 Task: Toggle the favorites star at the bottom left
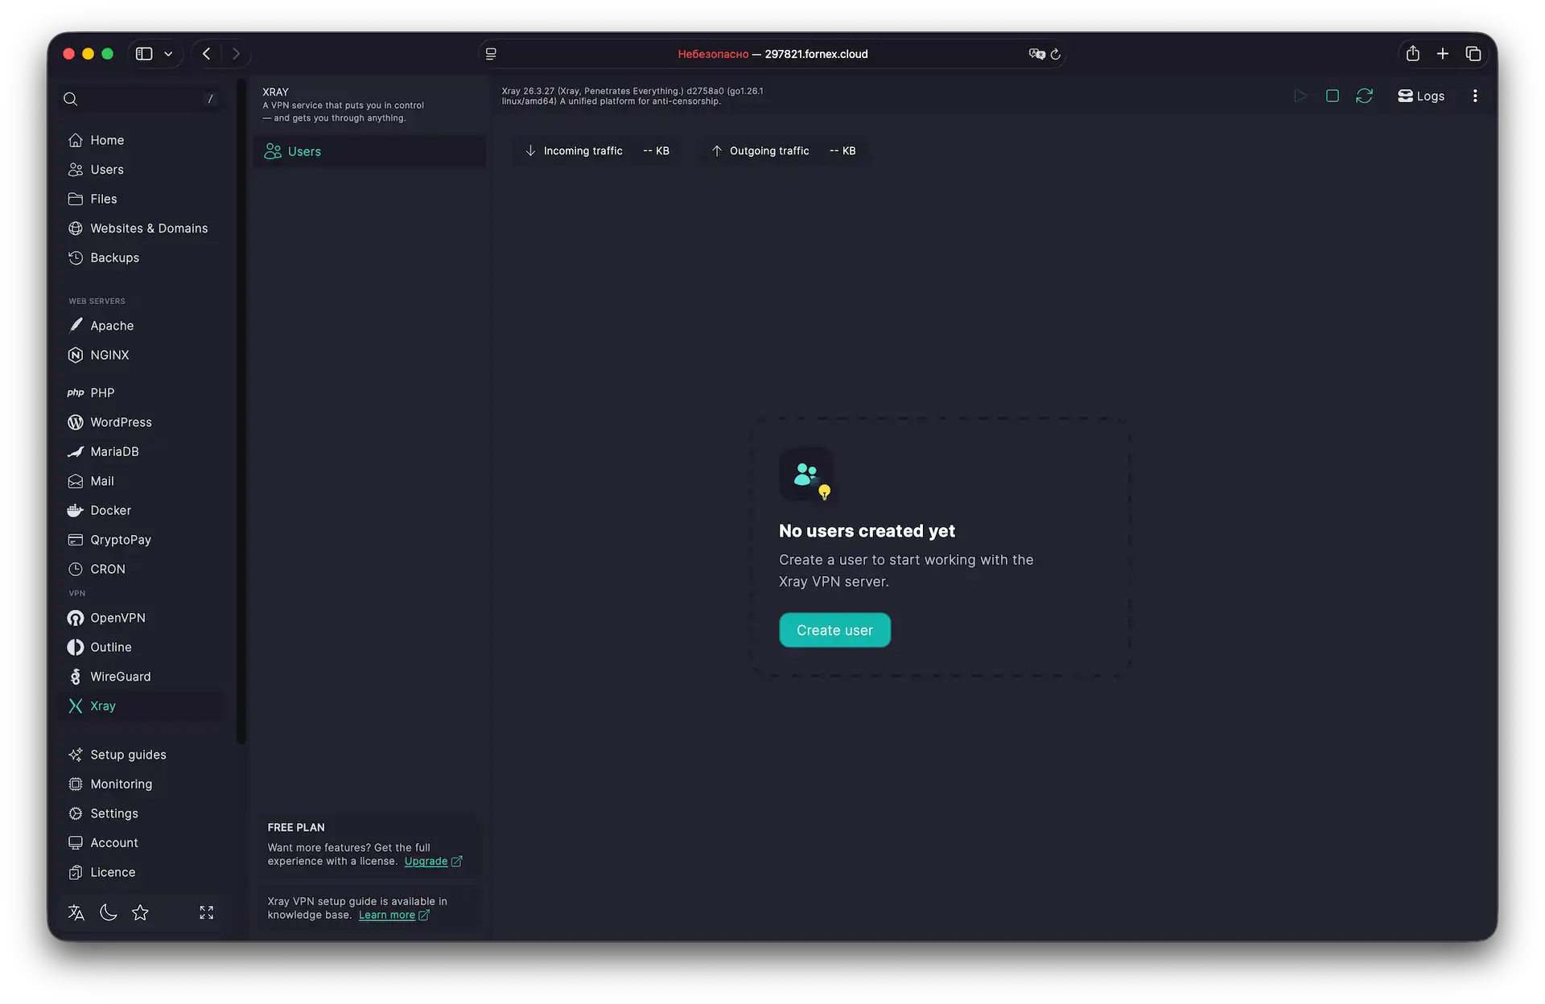click(x=141, y=912)
